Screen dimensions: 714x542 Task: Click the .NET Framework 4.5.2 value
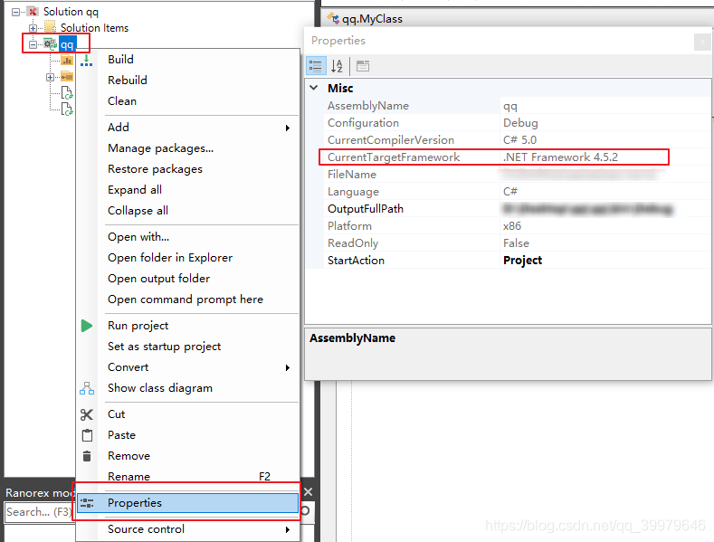(x=560, y=157)
